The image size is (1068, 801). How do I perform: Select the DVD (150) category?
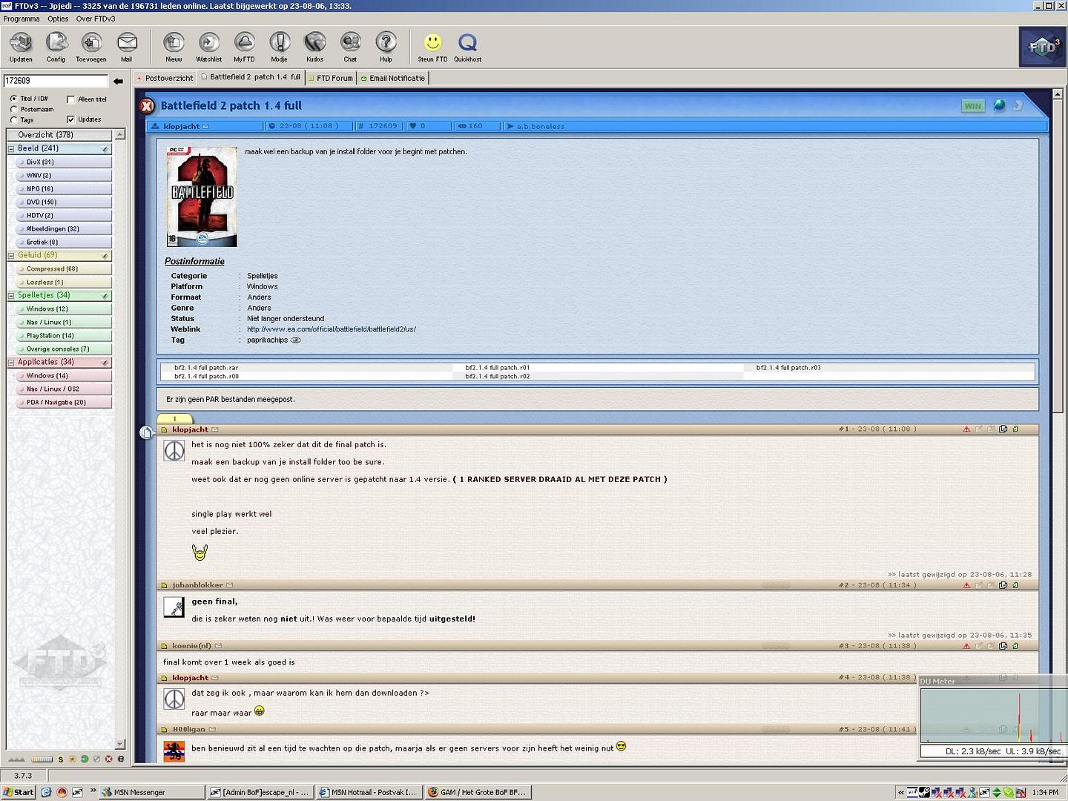(x=64, y=202)
